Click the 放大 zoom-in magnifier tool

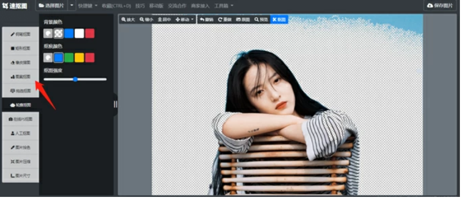128,19
